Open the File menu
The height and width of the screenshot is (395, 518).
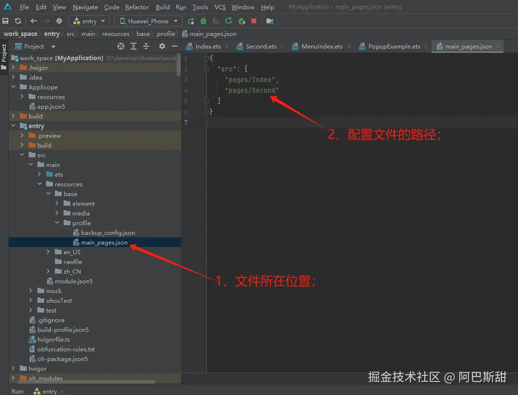(24, 7)
